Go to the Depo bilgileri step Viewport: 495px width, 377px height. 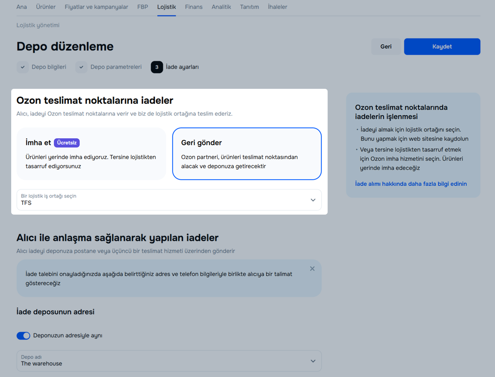click(49, 67)
